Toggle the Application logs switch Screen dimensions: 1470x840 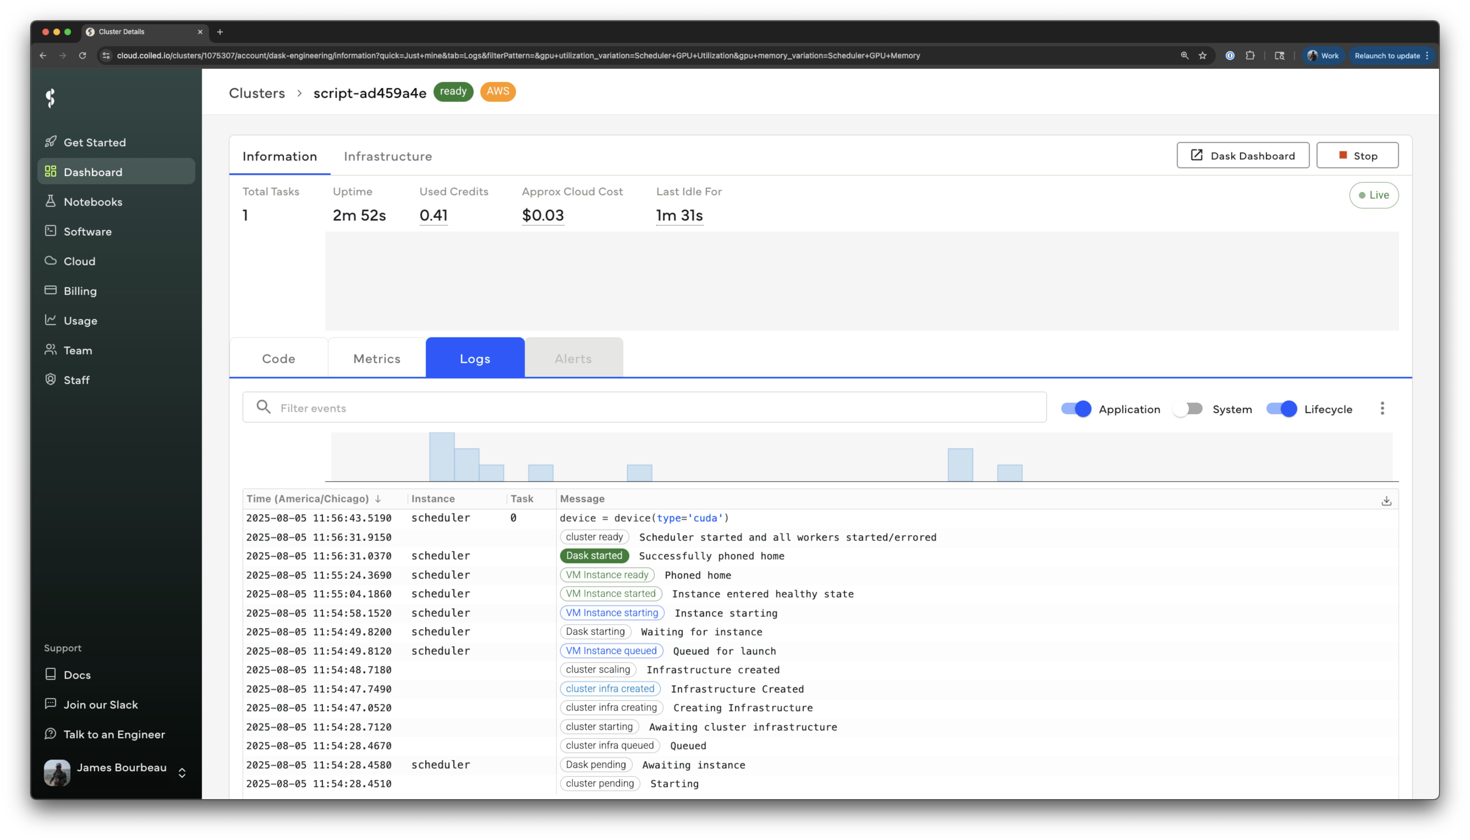point(1076,408)
